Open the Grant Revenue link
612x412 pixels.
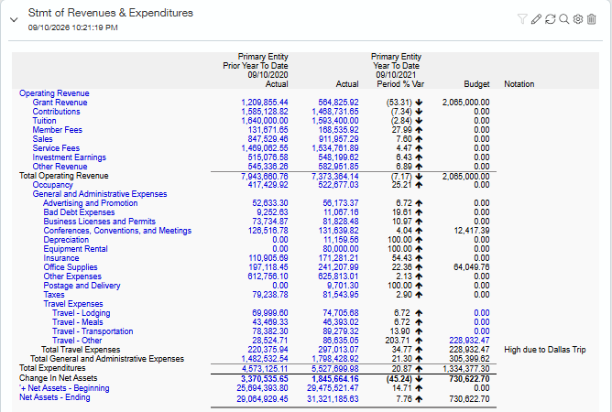(x=60, y=103)
